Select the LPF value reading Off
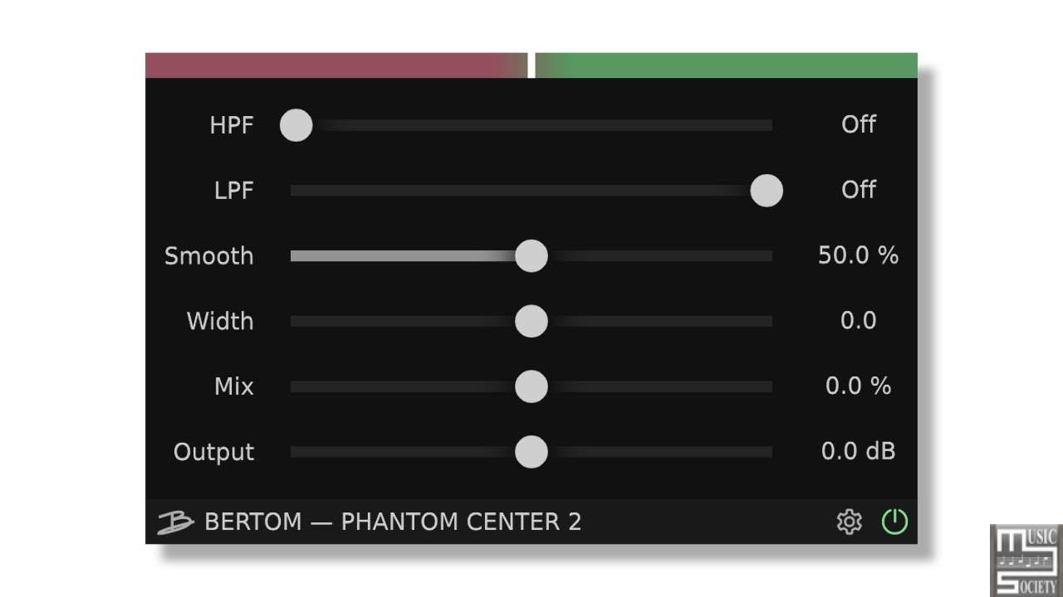1063x597 pixels. [x=859, y=190]
